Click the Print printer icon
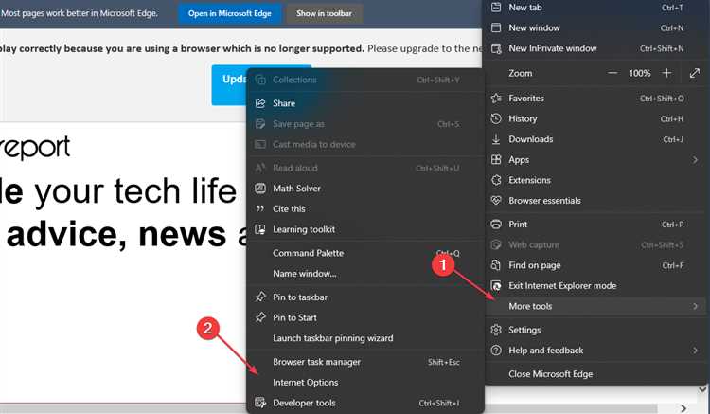This screenshot has width=710, height=414. coord(495,225)
